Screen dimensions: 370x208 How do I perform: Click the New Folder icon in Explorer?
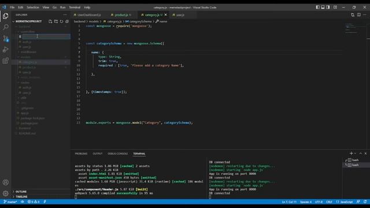56,21
